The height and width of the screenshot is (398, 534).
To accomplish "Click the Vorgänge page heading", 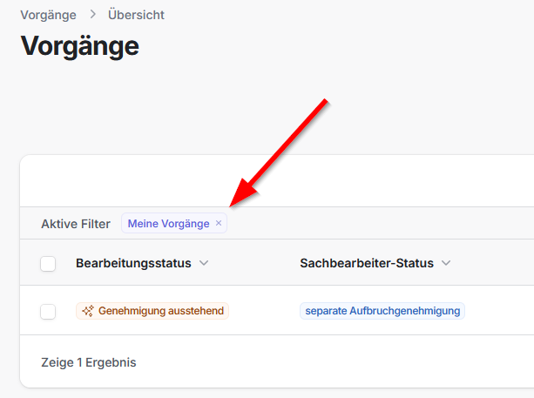I will [79, 45].
